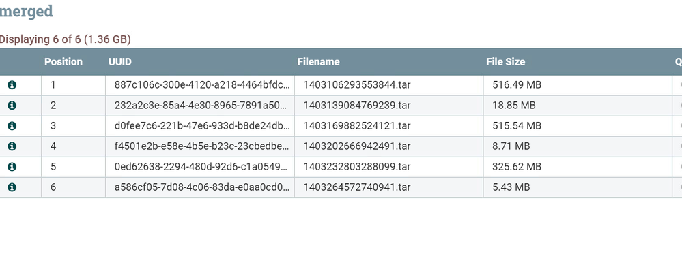This screenshot has width=682, height=254.
Task: Click UUID starting with 0ed62638
Action: coord(202,167)
